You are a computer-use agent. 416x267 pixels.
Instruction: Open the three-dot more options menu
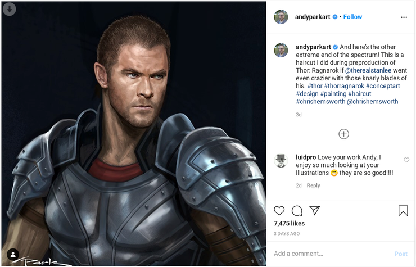click(x=403, y=17)
